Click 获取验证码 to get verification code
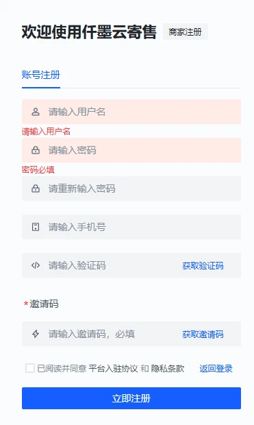The image size is (254, 425). 203,266
